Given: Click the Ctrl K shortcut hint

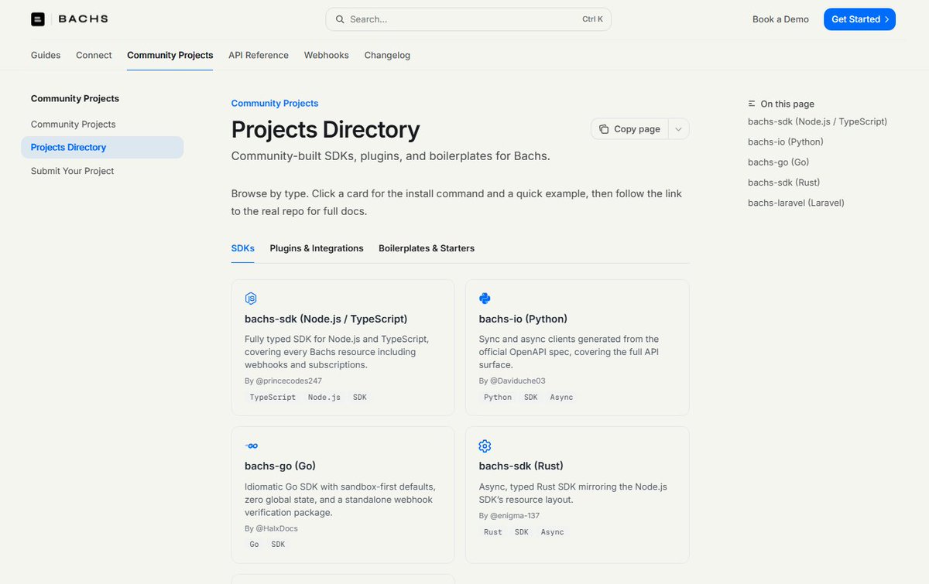Looking at the screenshot, I should click(x=592, y=19).
